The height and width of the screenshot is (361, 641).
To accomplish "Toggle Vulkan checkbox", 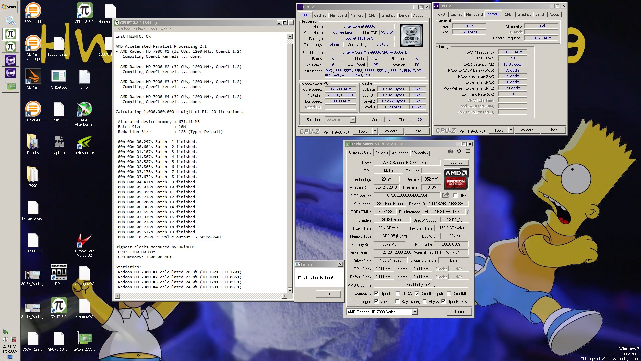I will (376, 302).
